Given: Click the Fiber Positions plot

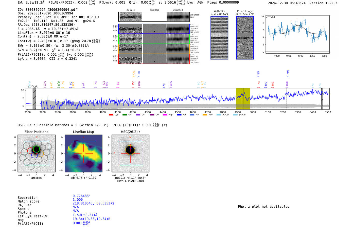Looking at the screenshot, I should click(36, 154).
